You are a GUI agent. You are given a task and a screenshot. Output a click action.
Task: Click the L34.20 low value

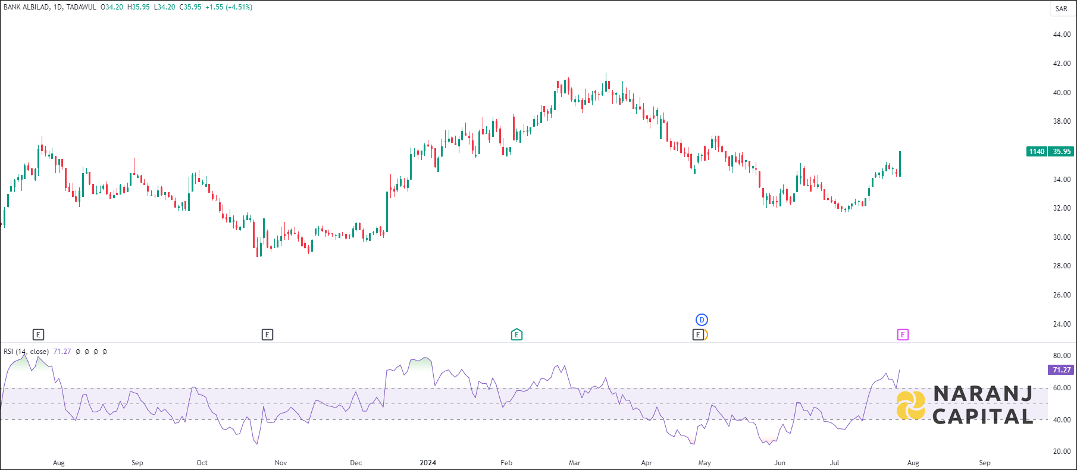tap(164, 7)
